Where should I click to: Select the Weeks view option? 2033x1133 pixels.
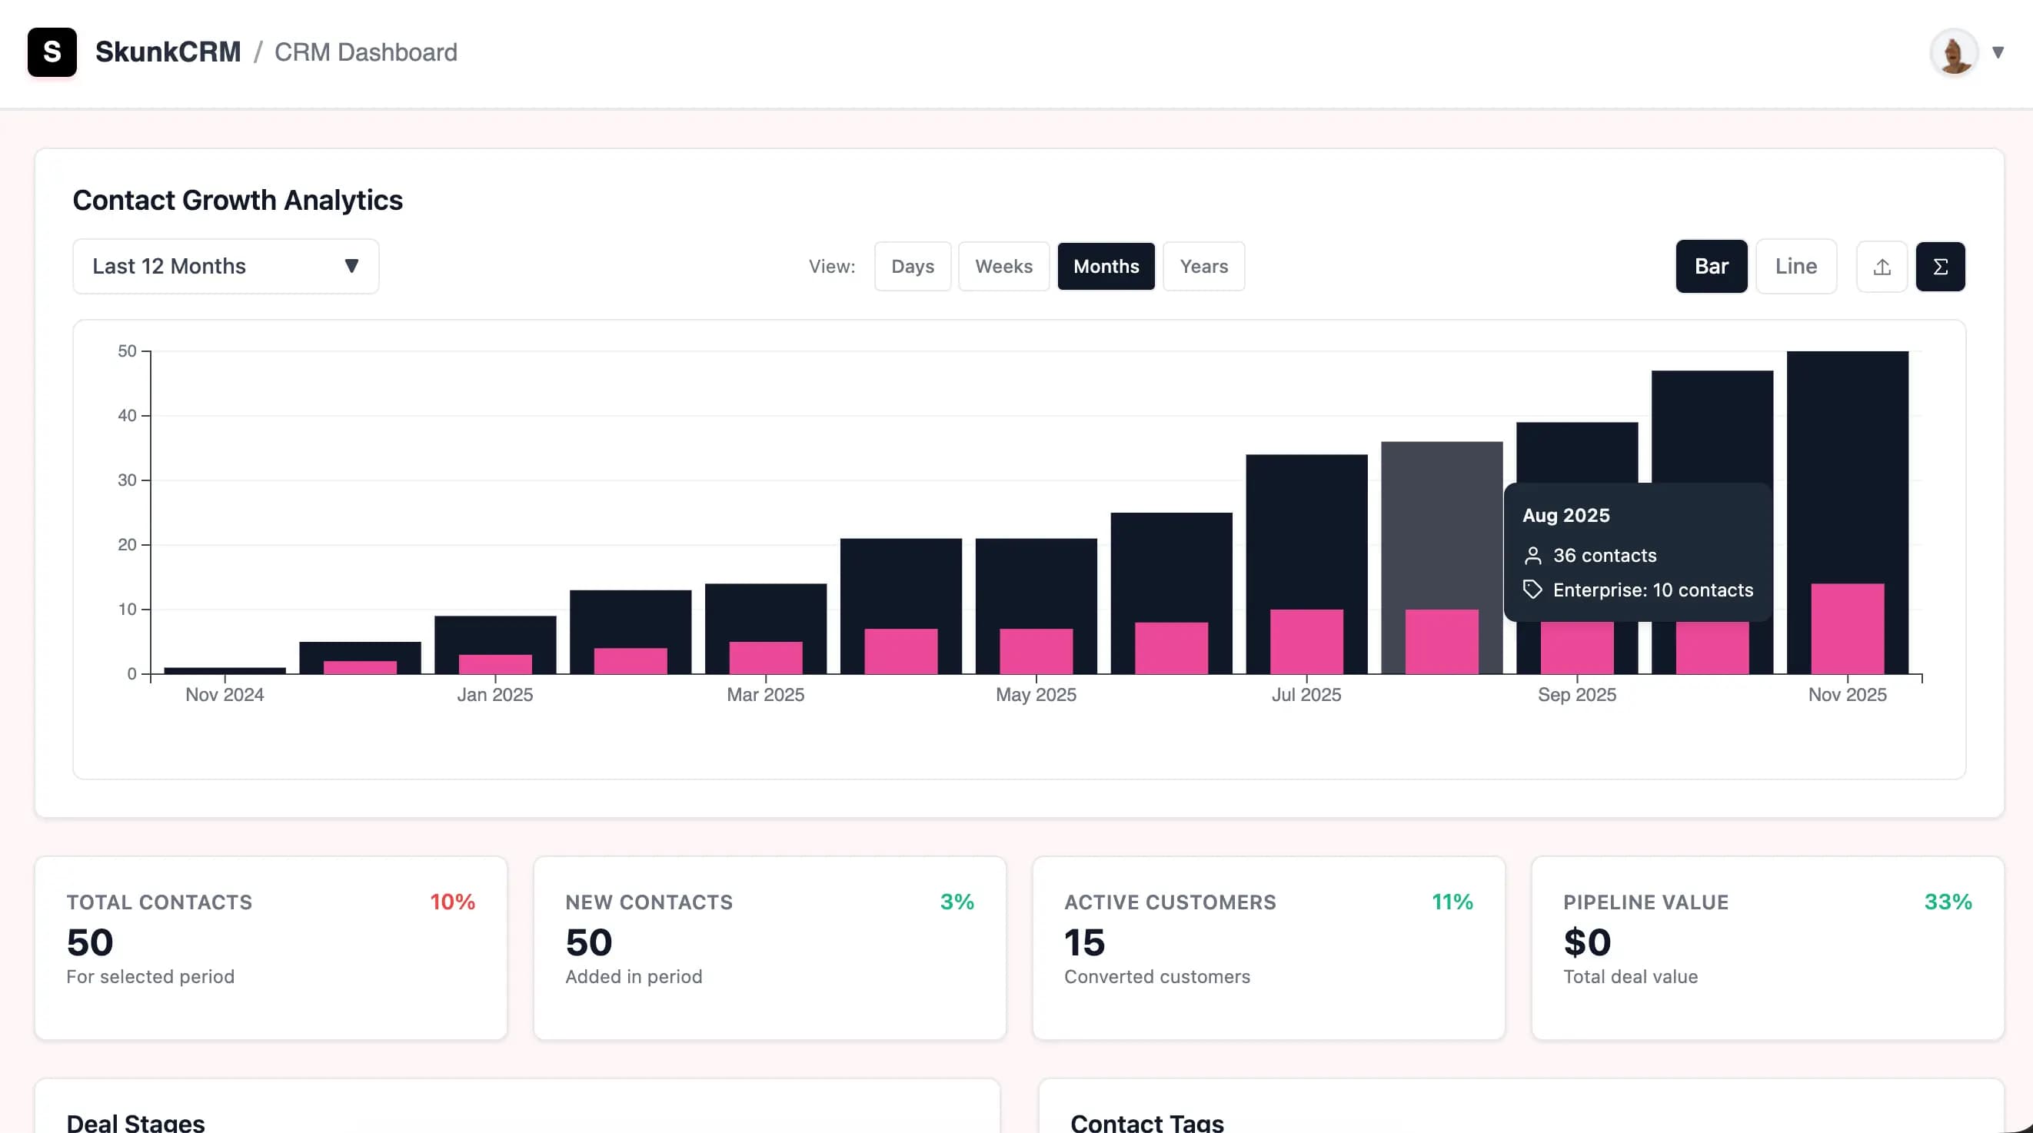click(x=1003, y=266)
